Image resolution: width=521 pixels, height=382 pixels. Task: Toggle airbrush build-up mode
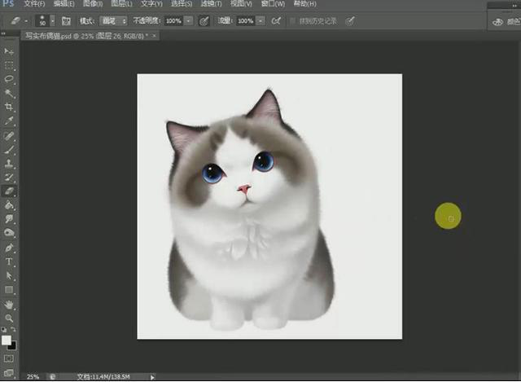click(x=277, y=20)
